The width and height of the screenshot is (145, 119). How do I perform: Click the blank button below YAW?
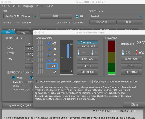pyautogui.click(x=29, y=66)
